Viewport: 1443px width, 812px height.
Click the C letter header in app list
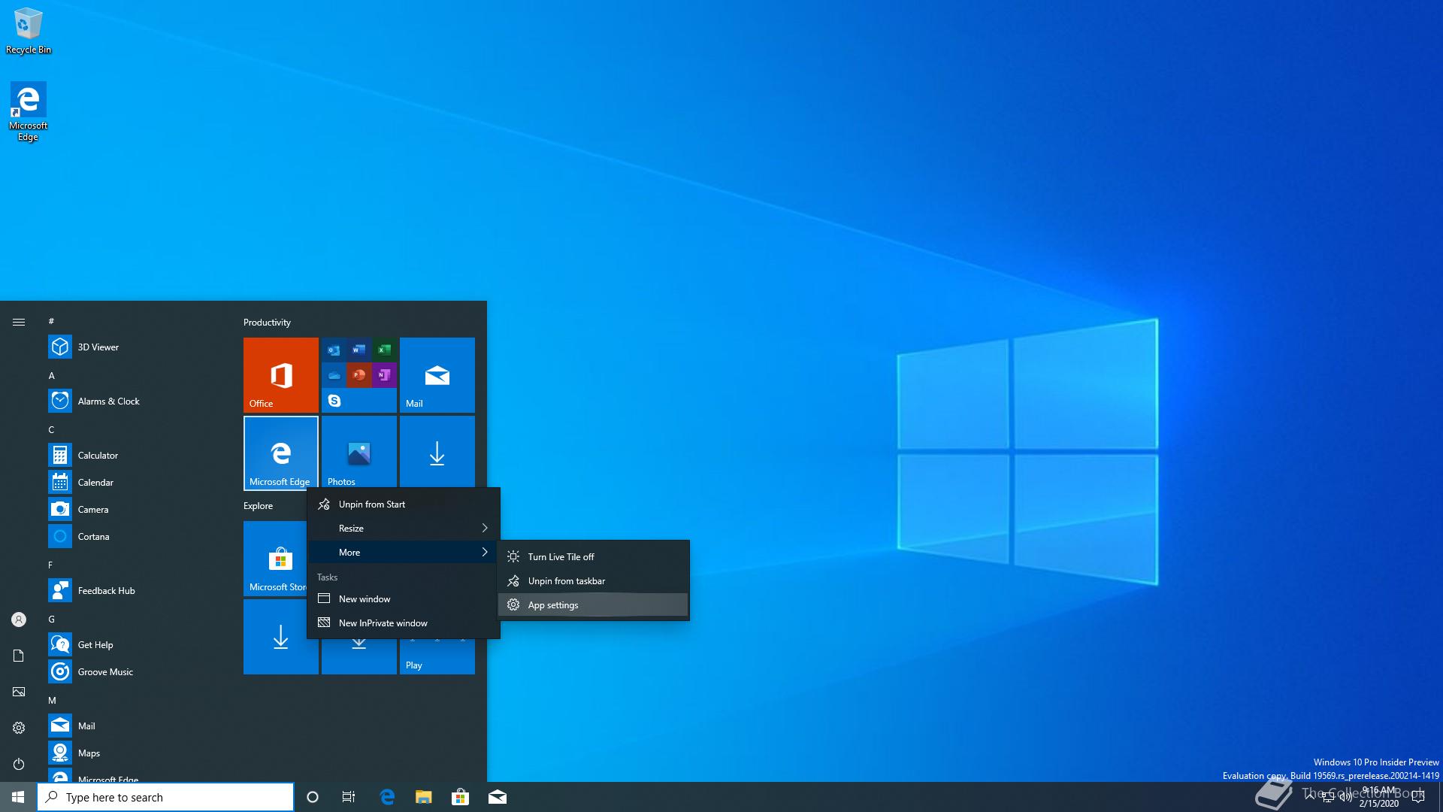pos(51,429)
